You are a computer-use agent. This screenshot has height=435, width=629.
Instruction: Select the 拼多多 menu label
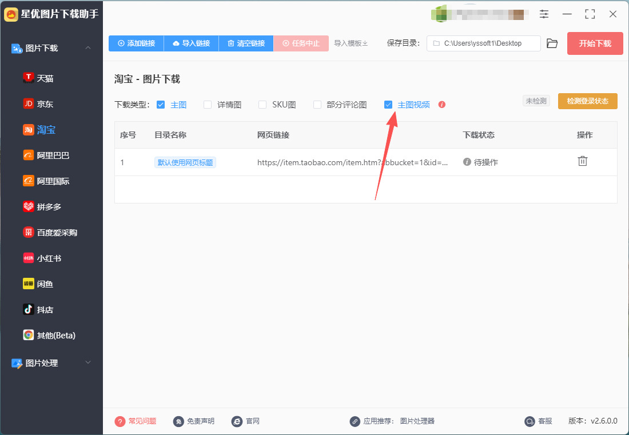pos(49,207)
